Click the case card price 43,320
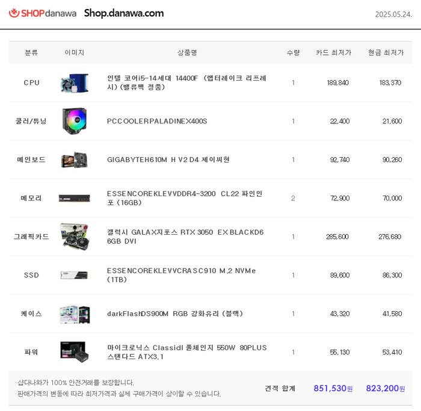This screenshot has height=411, width=421. 340,314
